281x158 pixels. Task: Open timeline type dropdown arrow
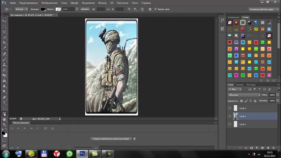[134, 139]
